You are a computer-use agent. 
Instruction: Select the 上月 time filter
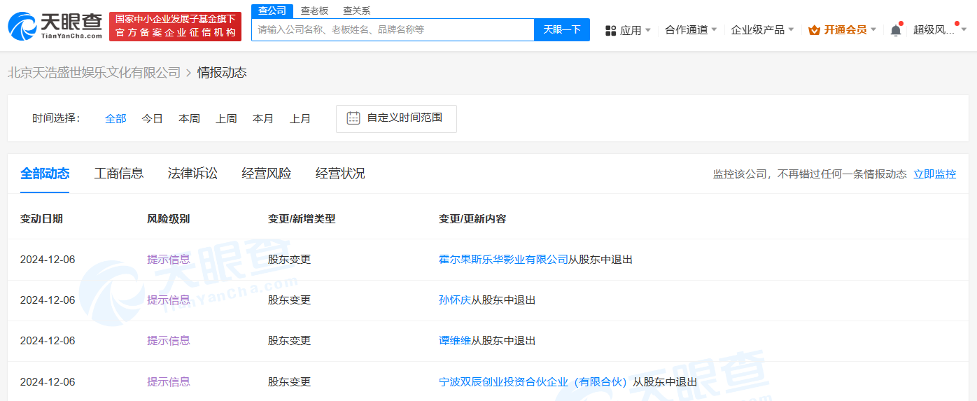[x=300, y=119]
